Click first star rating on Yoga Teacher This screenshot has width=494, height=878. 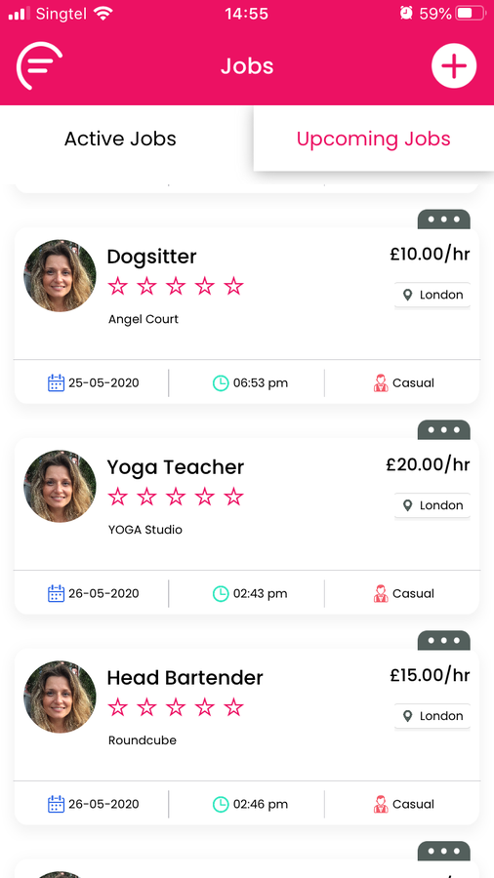(x=117, y=497)
